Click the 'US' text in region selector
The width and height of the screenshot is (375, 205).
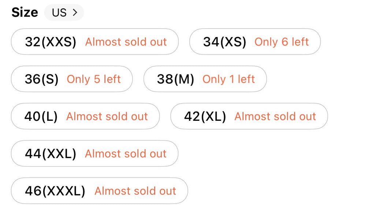[59, 12]
